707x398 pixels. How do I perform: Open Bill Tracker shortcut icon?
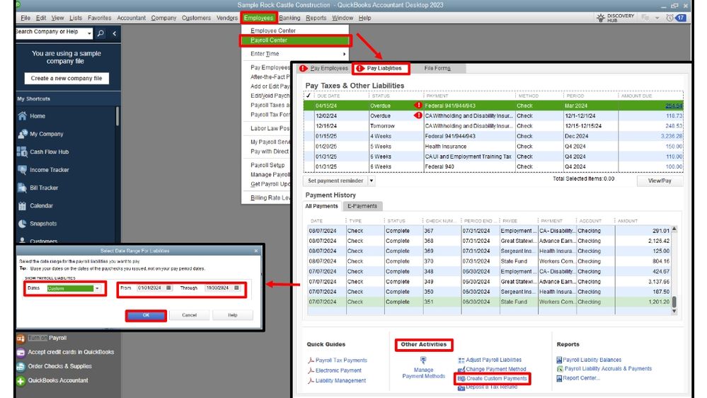tap(22, 188)
